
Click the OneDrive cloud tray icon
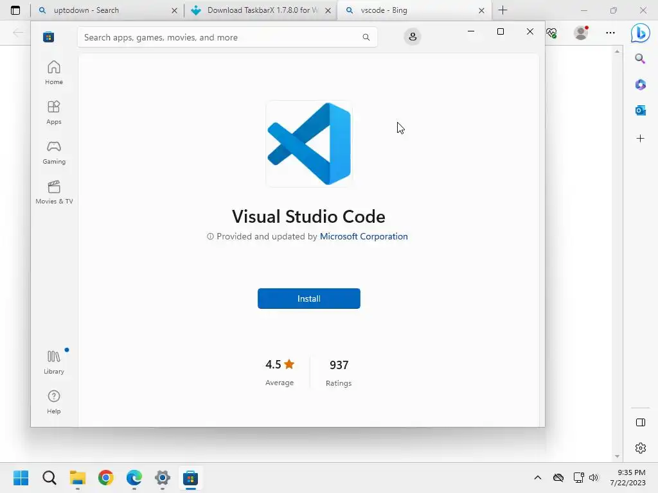(558, 478)
